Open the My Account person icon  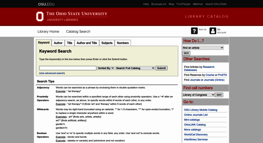click(x=213, y=31)
